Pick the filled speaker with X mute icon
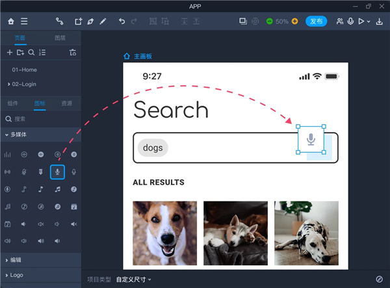Image resolution: width=390 pixels, height=288 pixels. 74,224
